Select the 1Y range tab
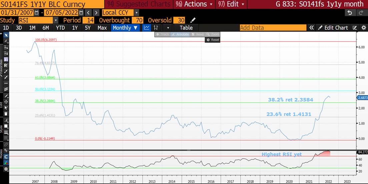The height and width of the screenshot is (184, 368). [75, 28]
